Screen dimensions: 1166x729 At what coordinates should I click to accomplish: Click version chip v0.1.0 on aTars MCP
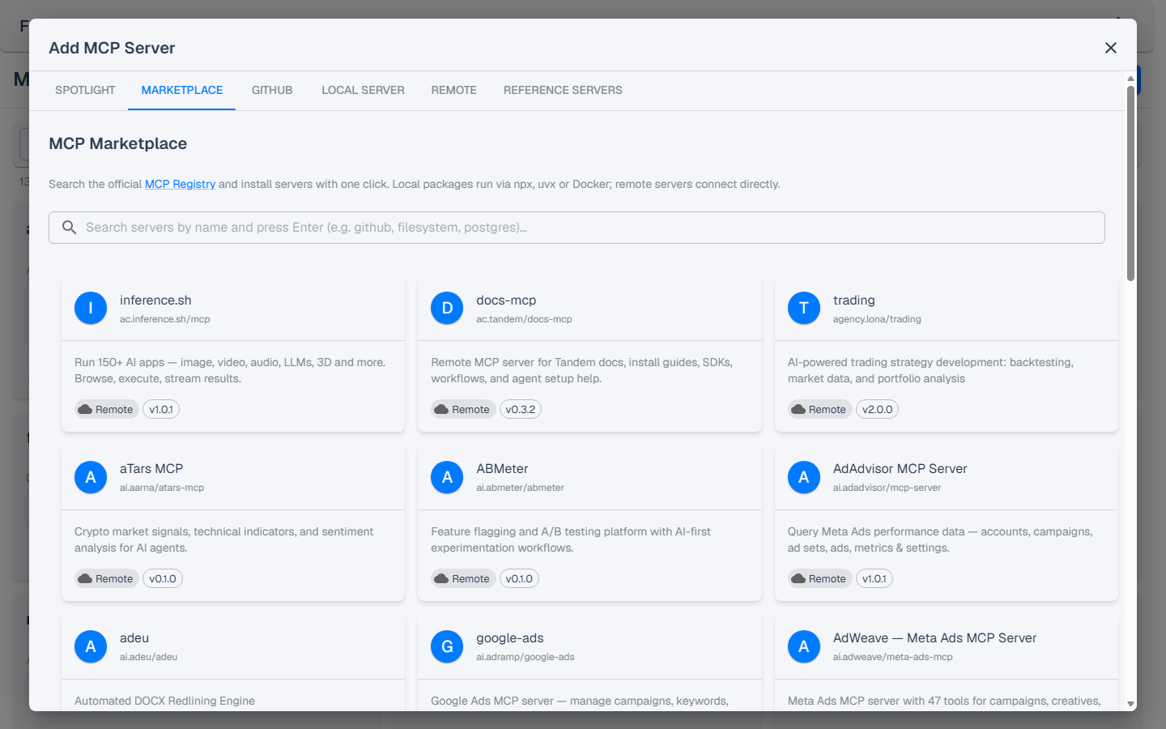click(x=163, y=578)
